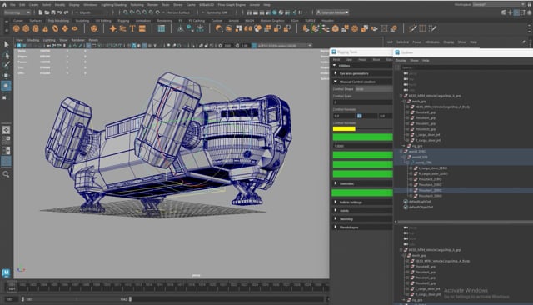Click the green button directly below the yellow swatch

(x=363, y=137)
